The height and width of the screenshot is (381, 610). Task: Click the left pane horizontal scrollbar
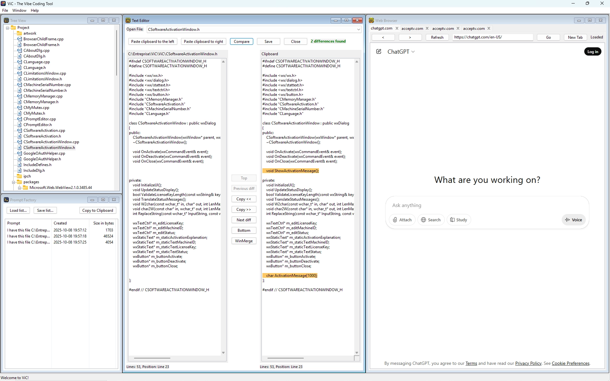152,358
